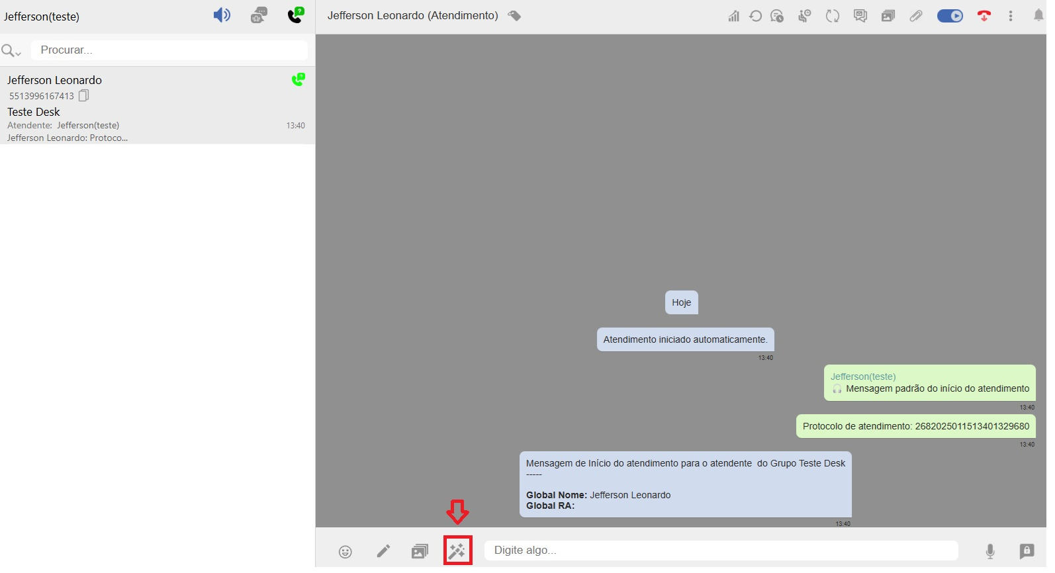Click the padlock chat icon at bottom right
The image size is (1055, 573).
[1027, 551]
